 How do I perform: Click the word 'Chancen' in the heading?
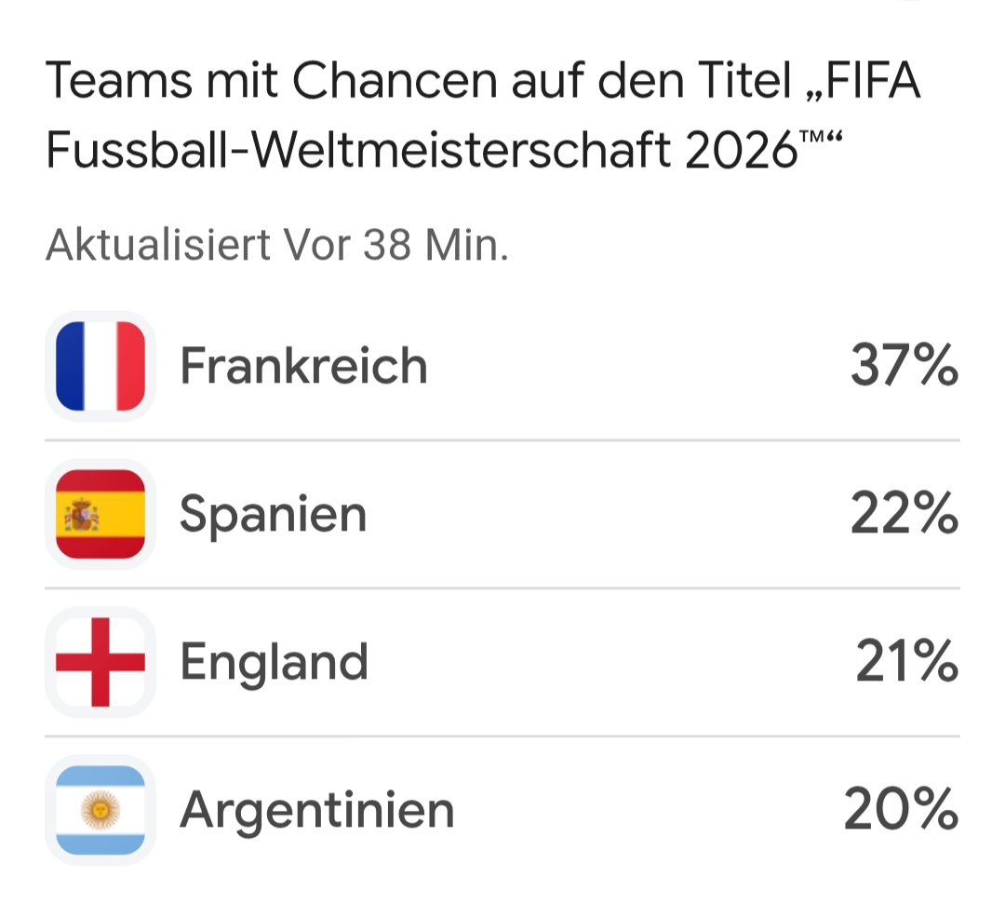395,81
